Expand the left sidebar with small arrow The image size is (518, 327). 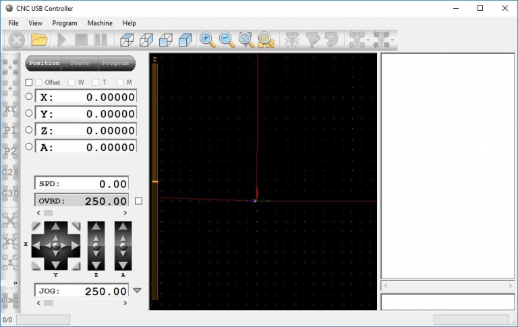click(x=16, y=283)
